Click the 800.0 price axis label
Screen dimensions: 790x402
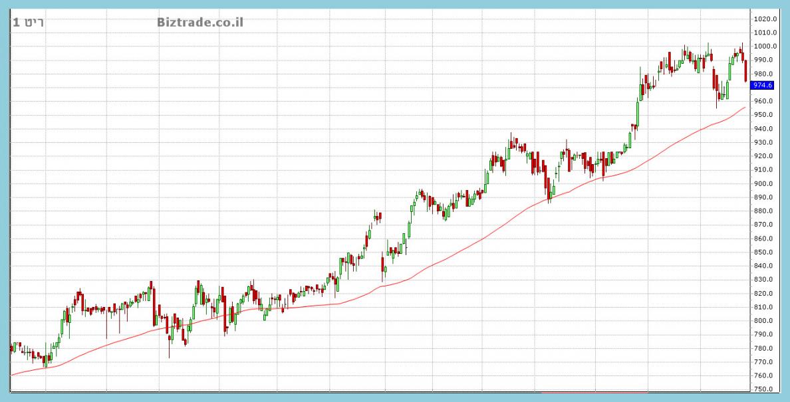pyautogui.click(x=765, y=321)
